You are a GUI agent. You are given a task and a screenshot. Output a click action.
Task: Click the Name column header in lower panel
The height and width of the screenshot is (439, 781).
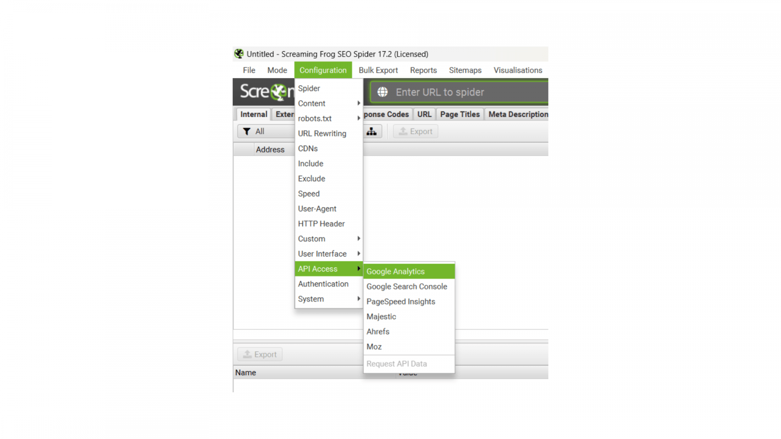246,373
